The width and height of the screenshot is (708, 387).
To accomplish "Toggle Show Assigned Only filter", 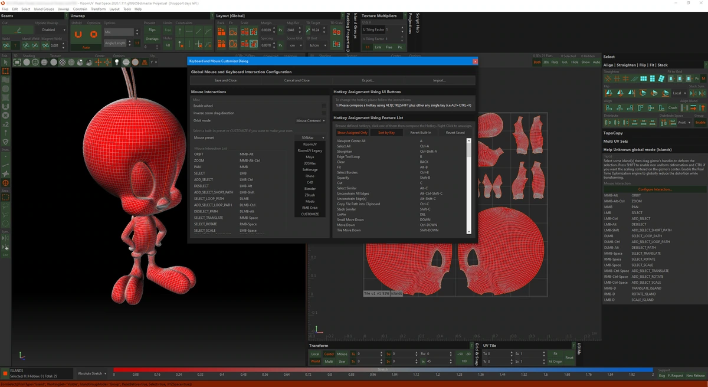I will tap(352, 133).
